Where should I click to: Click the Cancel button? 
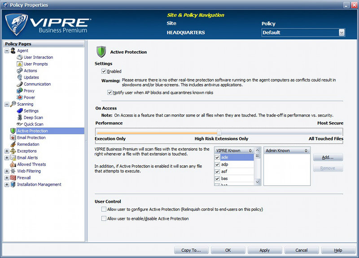point(302,250)
